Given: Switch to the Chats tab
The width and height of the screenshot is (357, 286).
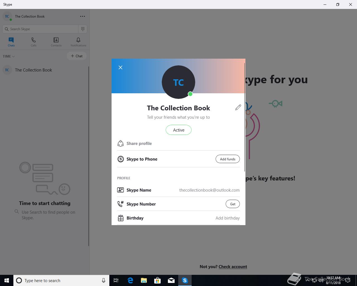Looking at the screenshot, I should point(11,42).
